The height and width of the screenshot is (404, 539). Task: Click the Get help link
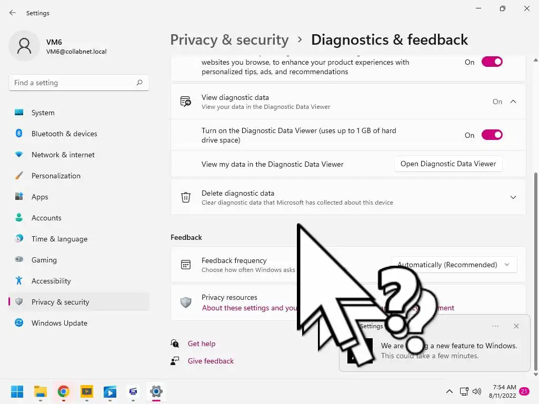pyautogui.click(x=202, y=344)
